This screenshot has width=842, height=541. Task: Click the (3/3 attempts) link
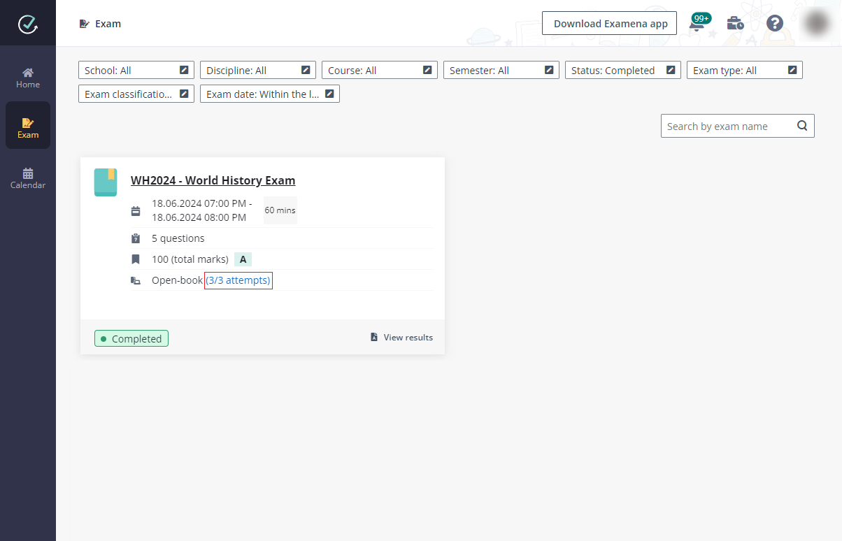click(238, 280)
